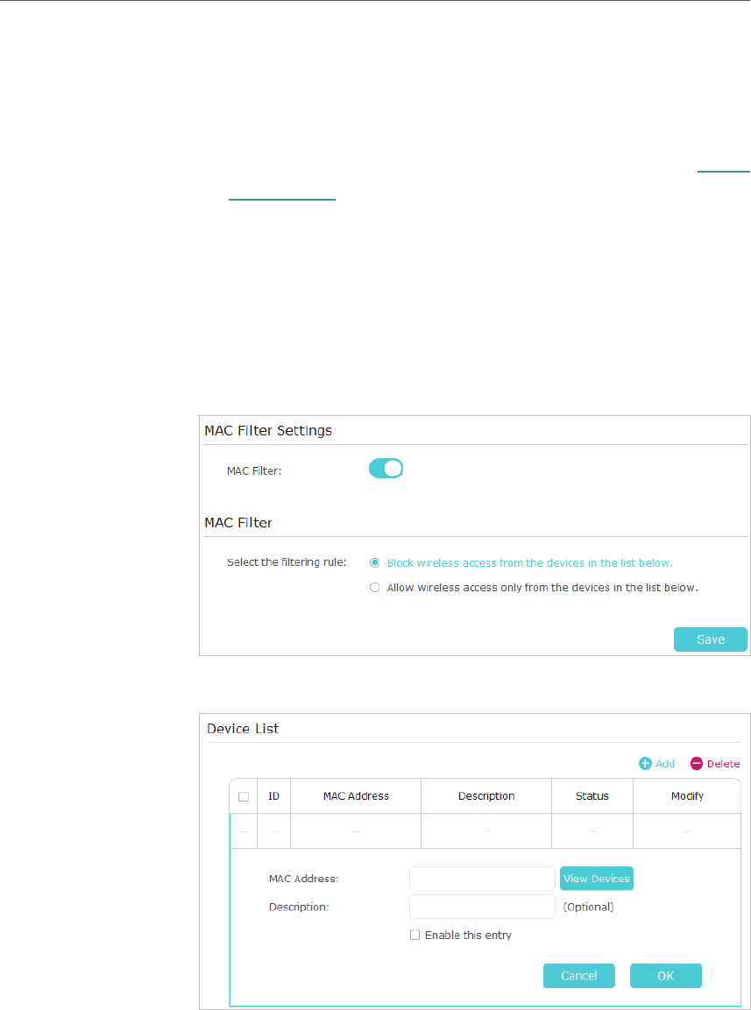Viewport: 751px width, 1010px height.
Task: Cancel the new device entry
Action: pos(579,976)
